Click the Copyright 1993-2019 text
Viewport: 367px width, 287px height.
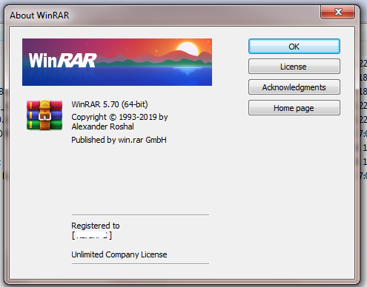(119, 117)
